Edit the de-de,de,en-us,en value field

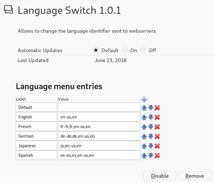(99, 136)
